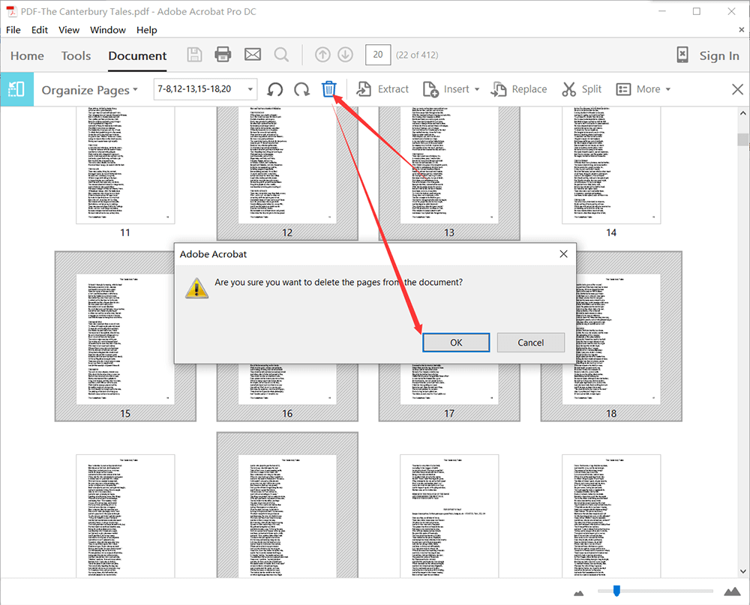The image size is (750, 605).
Task: Click the print icon
Action: [223, 55]
